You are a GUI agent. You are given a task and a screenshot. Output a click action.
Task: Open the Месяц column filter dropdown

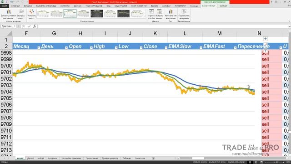39,47
